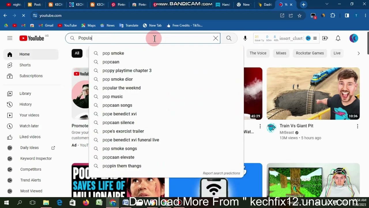Choose suggestion 'popcaan'
This screenshot has width=369, height=208.
tap(166, 62)
